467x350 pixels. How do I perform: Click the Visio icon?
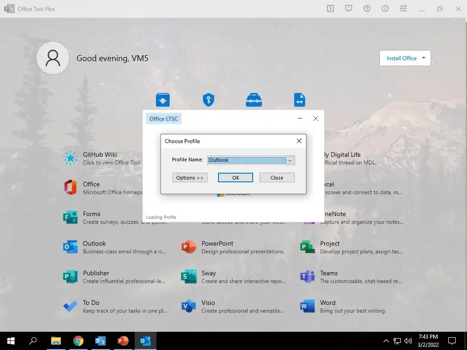(189, 306)
